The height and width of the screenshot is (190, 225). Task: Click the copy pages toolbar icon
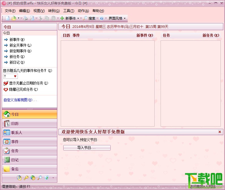[47, 18]
